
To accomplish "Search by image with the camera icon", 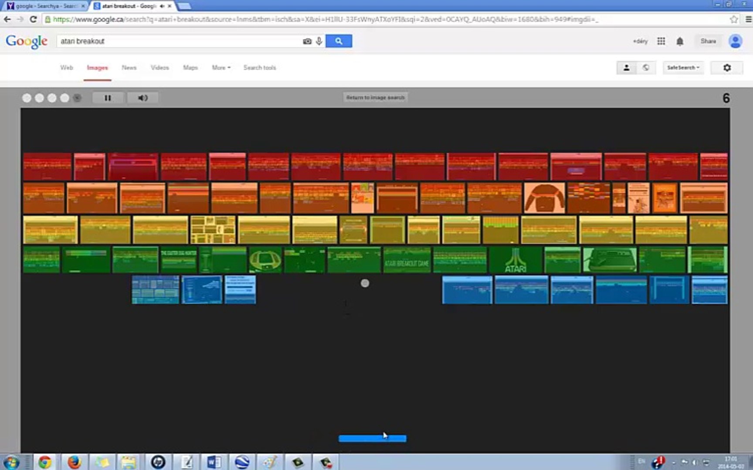I will 307,41.
